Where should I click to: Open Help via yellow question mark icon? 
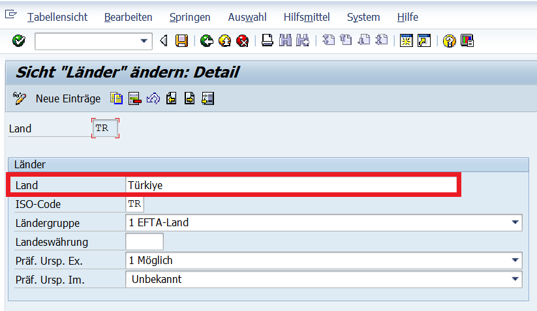pyautogui.click(x=449, y=41)
